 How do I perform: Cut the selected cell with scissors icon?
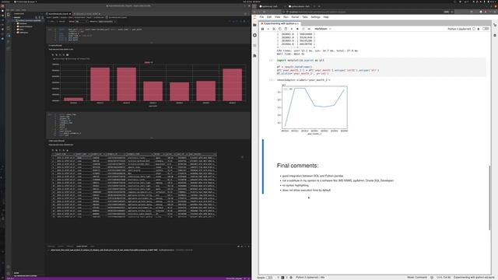coord(274,29)
